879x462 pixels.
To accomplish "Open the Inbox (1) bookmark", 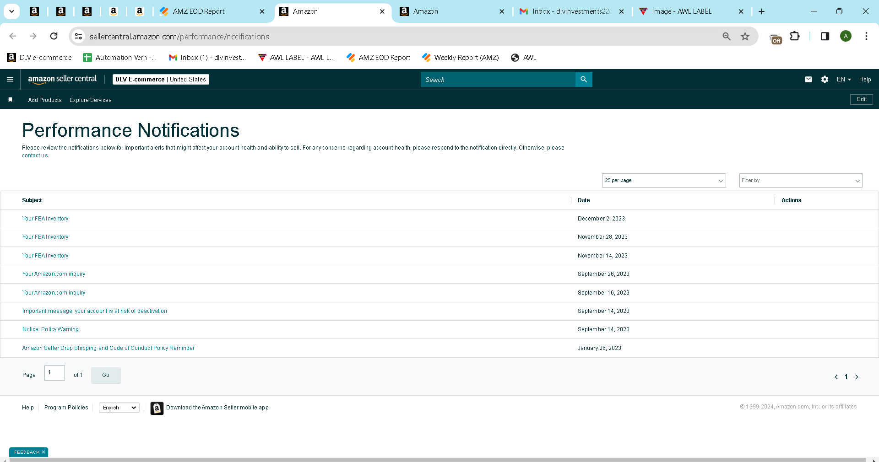I will point(207,58).
